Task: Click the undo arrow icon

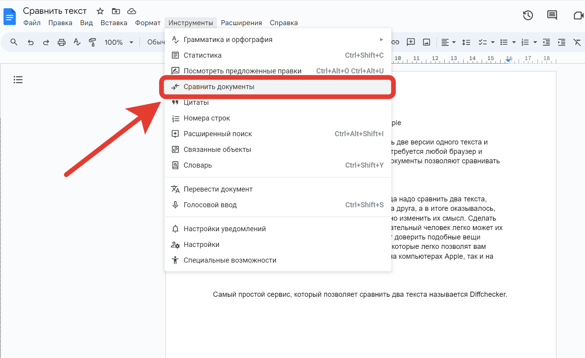Action: (31, 42)
